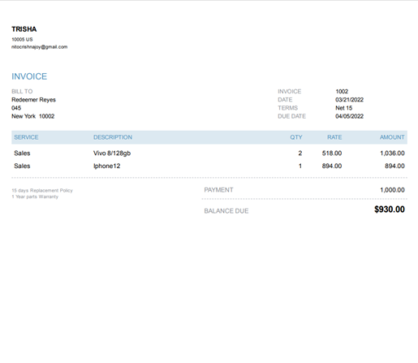Click the due date 04/05/2022
418x363 pixels.
[x=350, y=116]
